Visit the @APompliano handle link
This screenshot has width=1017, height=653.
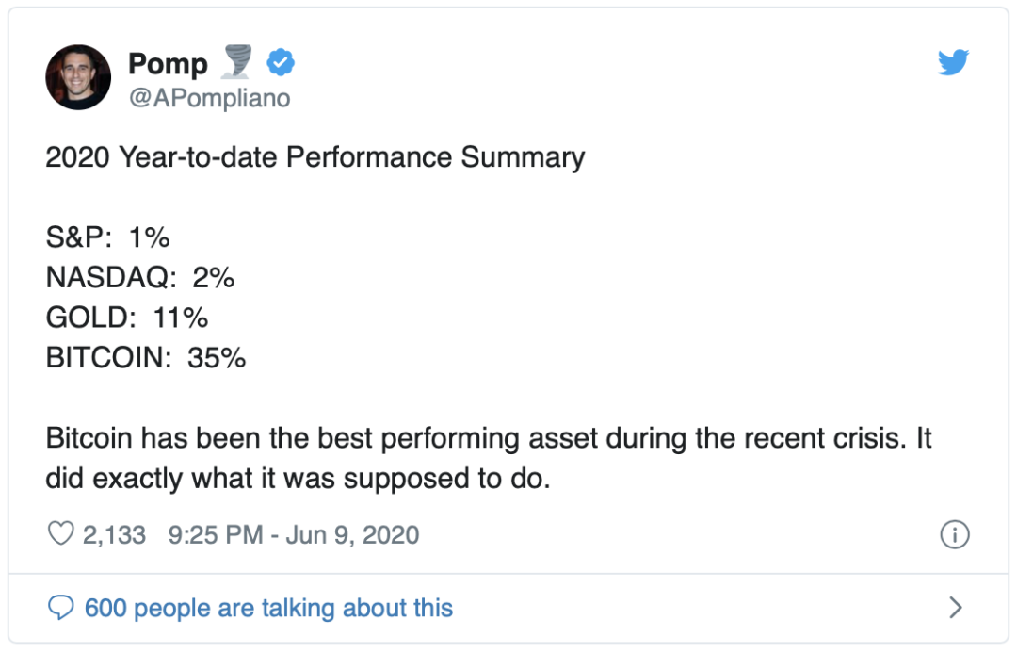(209, 98)
